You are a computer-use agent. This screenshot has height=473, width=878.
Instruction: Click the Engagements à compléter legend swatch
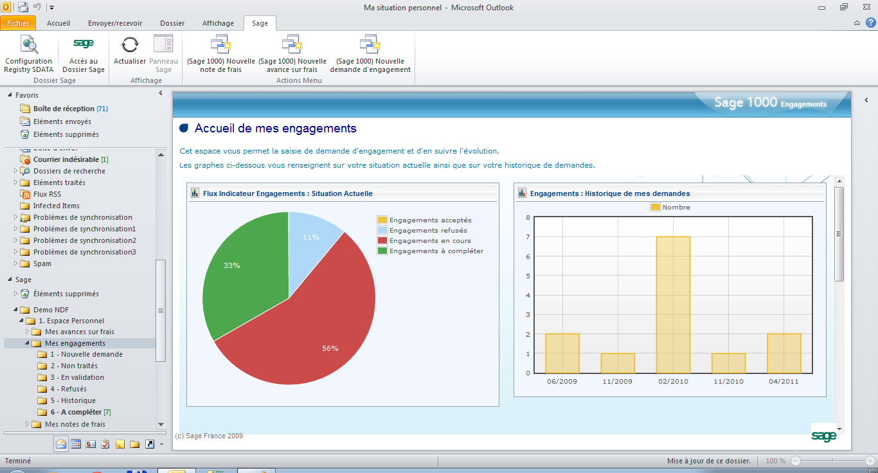pyautogui.click(x=382, y=251)
